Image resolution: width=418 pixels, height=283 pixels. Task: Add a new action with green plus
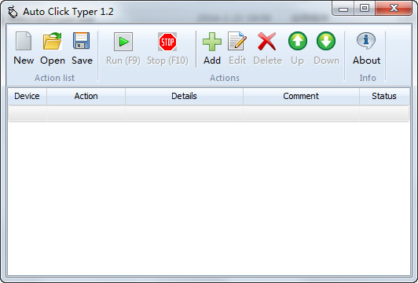click(212, 48)
